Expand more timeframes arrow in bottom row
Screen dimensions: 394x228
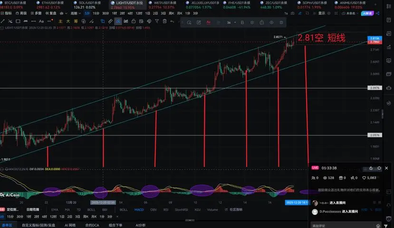pyautogui.click(x=117, y=217)
